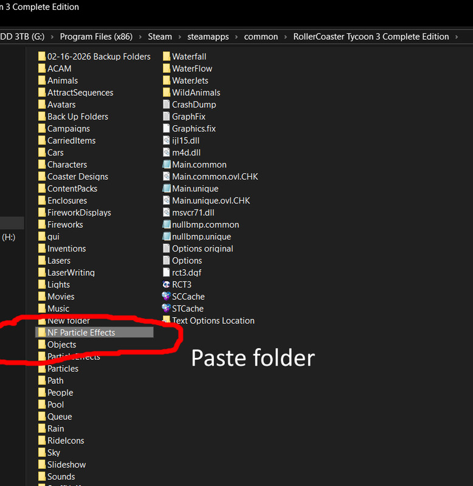
Task: Click the Coaster Designs folder icon
Action: point(42,176)
